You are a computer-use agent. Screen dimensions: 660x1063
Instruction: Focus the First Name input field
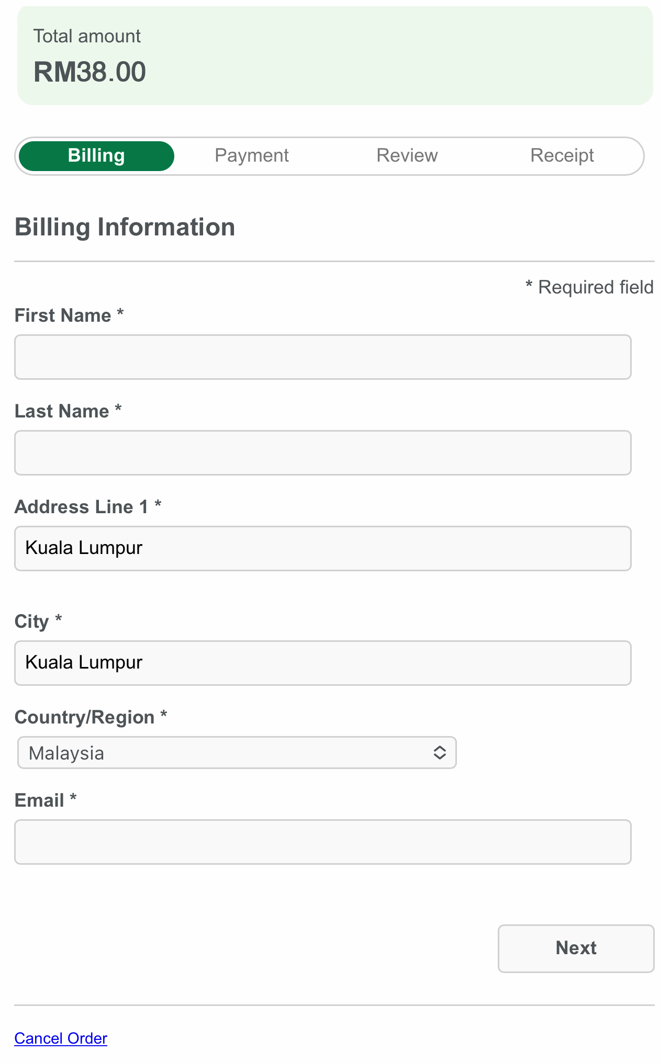[x=322, y=357]
